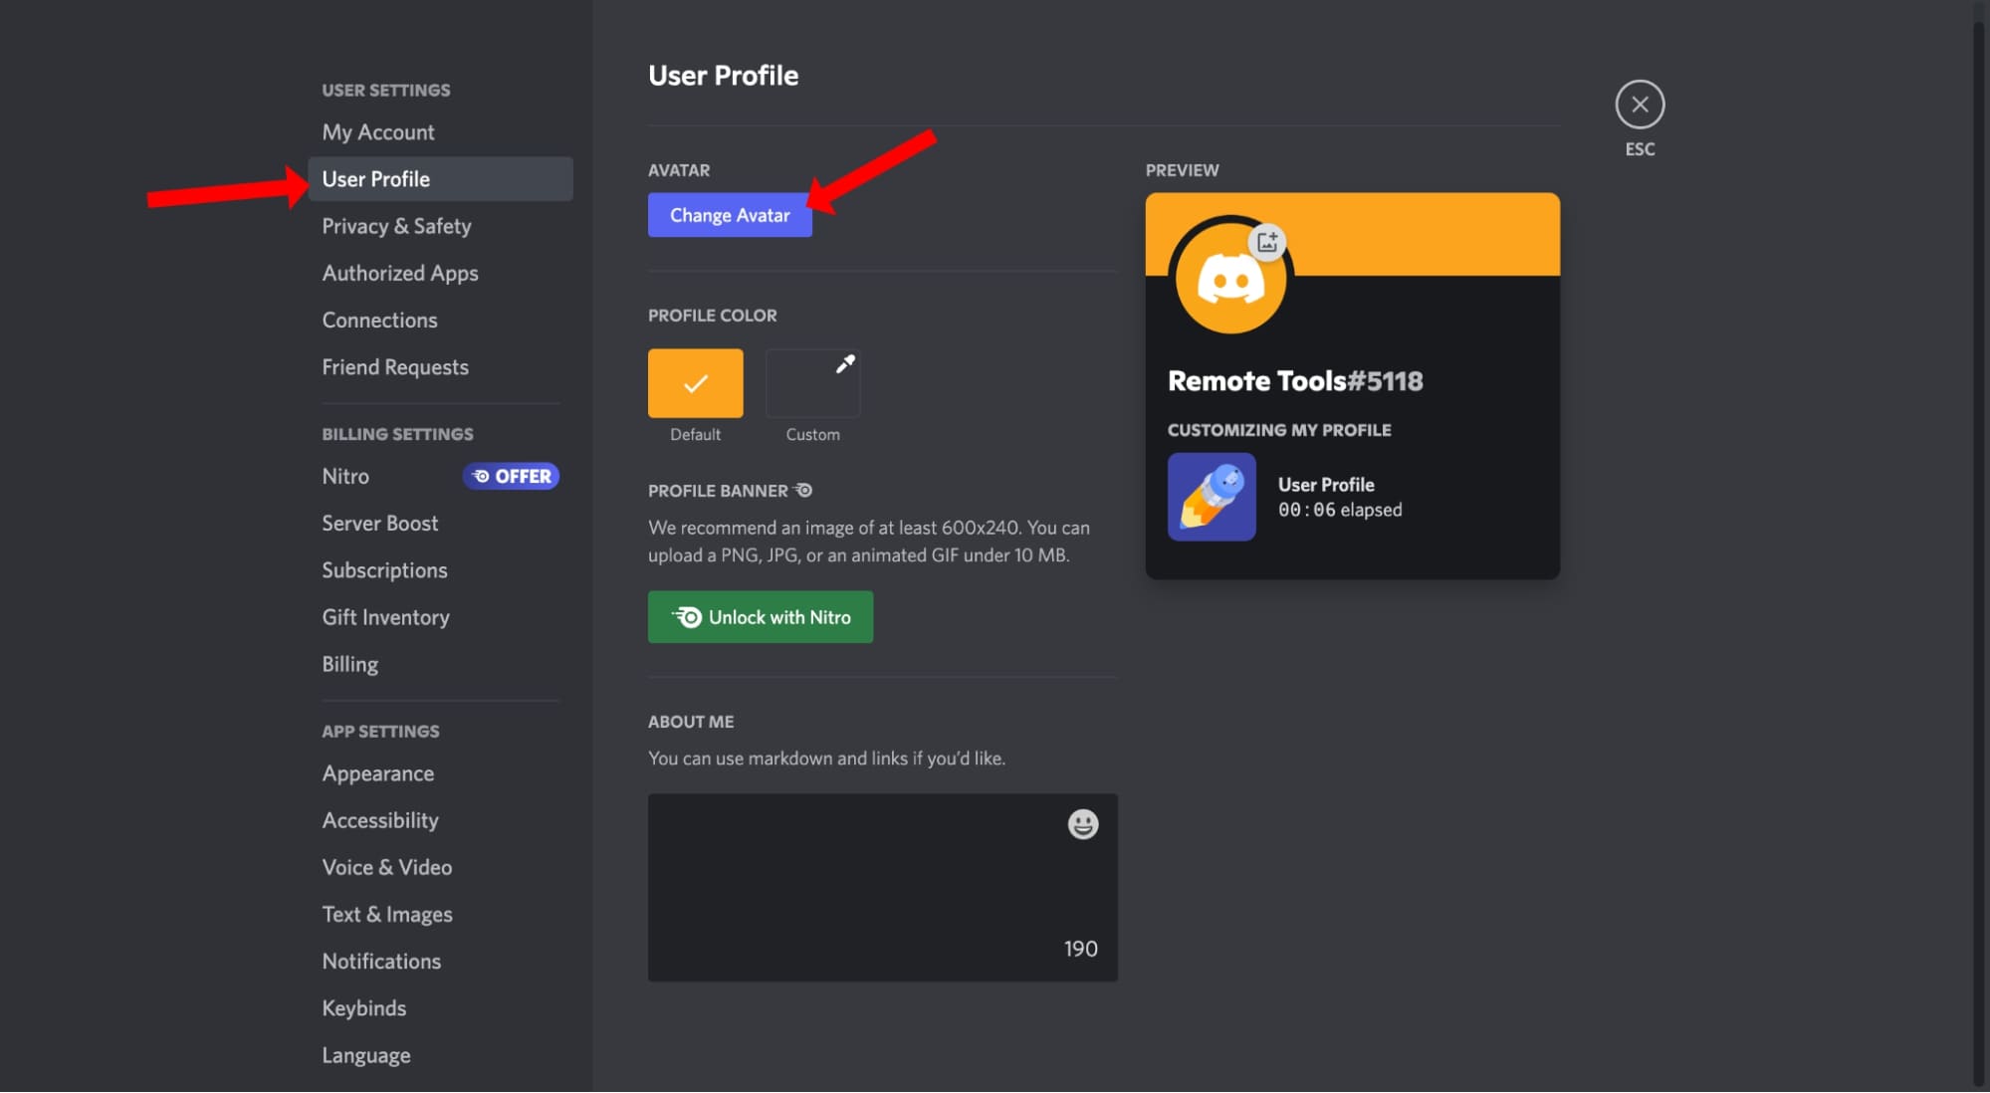Click the Nitro OFFER badge
This screenshot has width=1990, height=1093.
[511, 476]
